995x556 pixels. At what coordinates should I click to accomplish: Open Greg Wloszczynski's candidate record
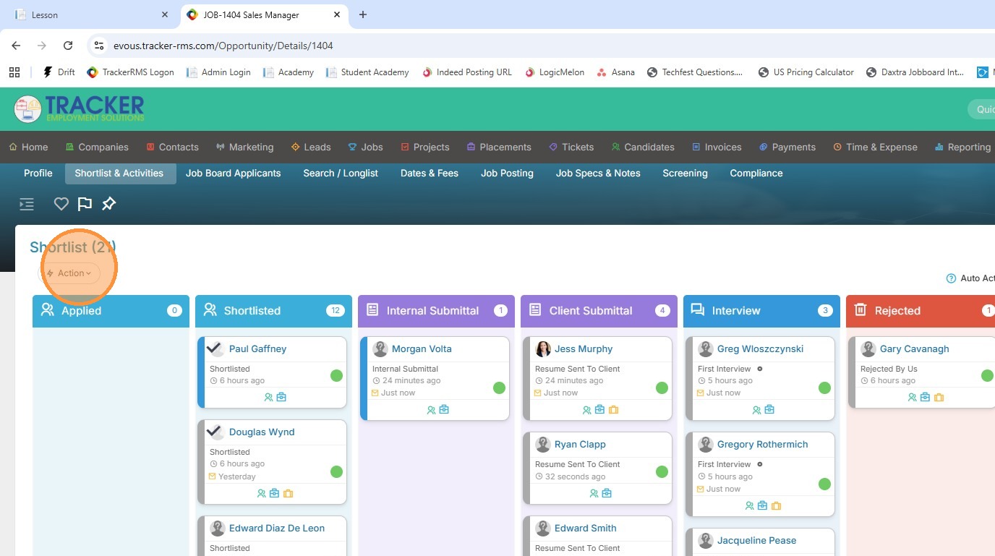point(760,349)
